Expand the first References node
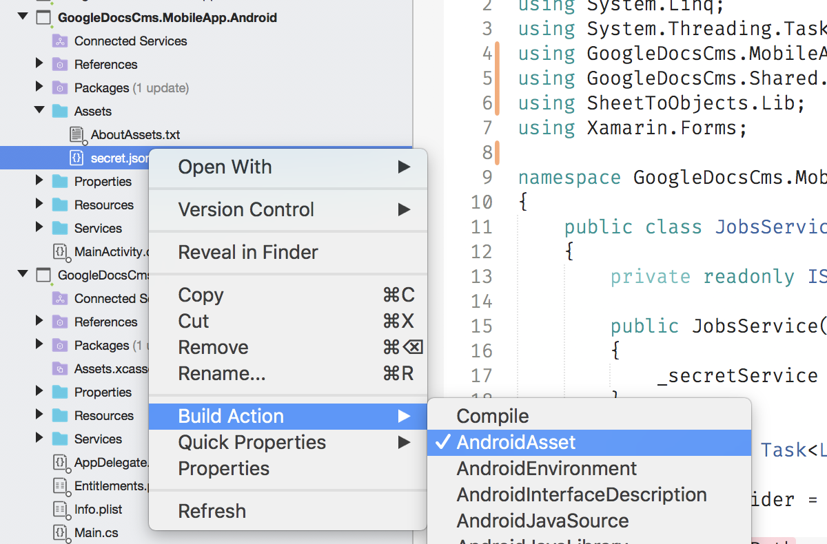The height and width of the screenshot is (544, 827). tap(40, 64)
